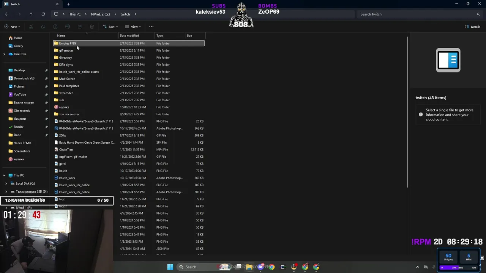Click the Rename icon in the toolbar
Image resolution: width=486 pixels, height=273 pixels.
[x=68, y=27]
